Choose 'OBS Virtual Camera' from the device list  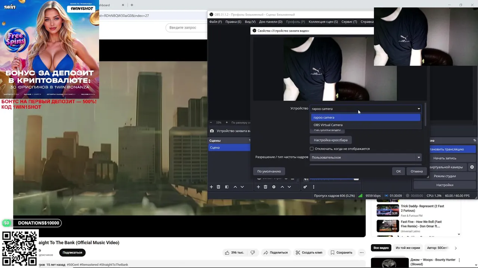(366, 125)
